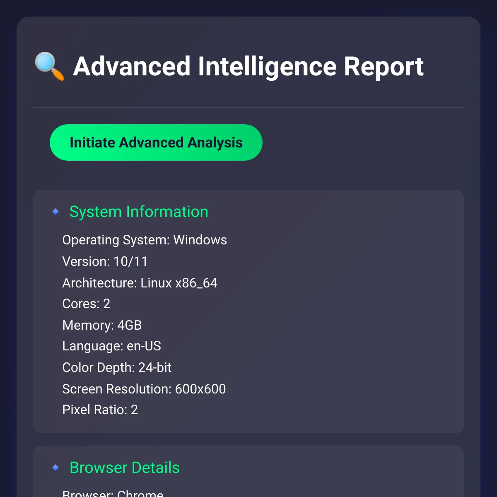Click the Advanced Intelligence Report title
The height and width of the screenshot is (497, 497).
click(x=248, y=66)
